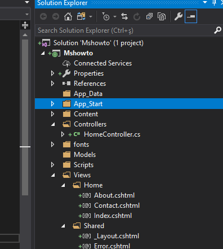Open dropdown arrow beside Pending Changes Filter
Viewport: 223px width, 249px height.
(115, 17)
